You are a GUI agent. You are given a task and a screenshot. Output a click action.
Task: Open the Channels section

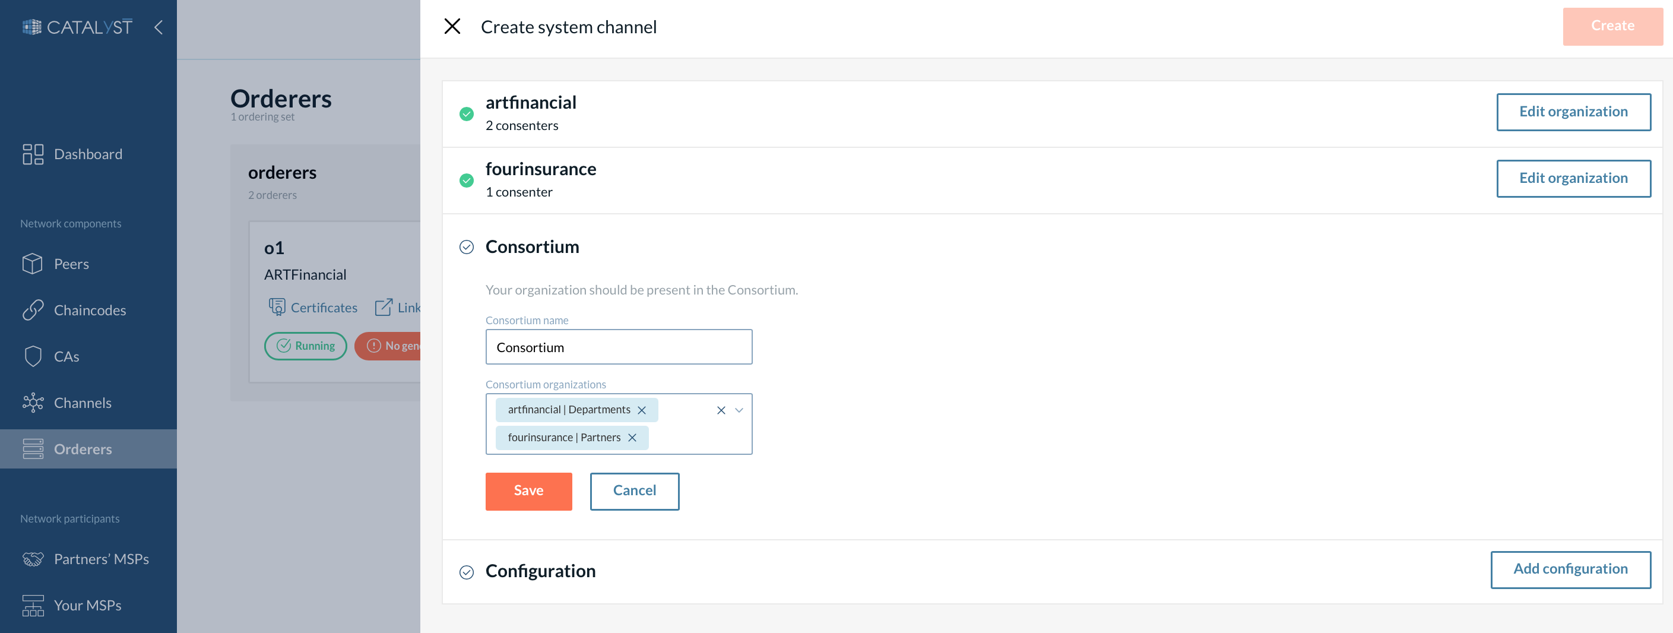coord(83,403)
